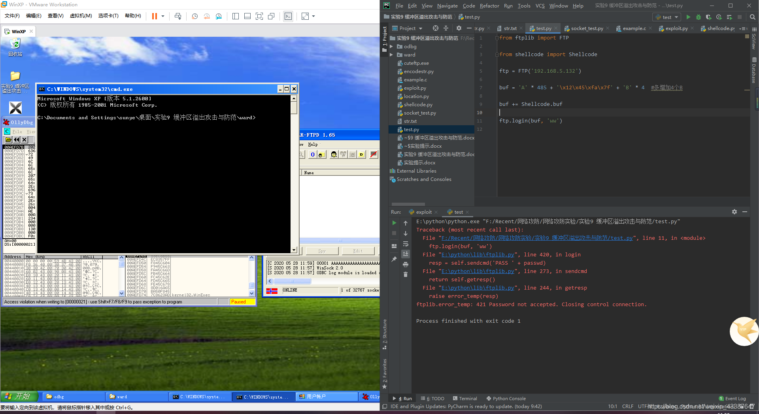Screen dimensions: 759x414
Task: Click the FTPD log horizontal scrollbar
Action: [x=293, y=281]
